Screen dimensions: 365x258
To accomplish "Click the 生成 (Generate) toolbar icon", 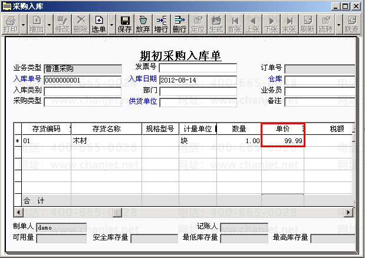I will 216,24.
